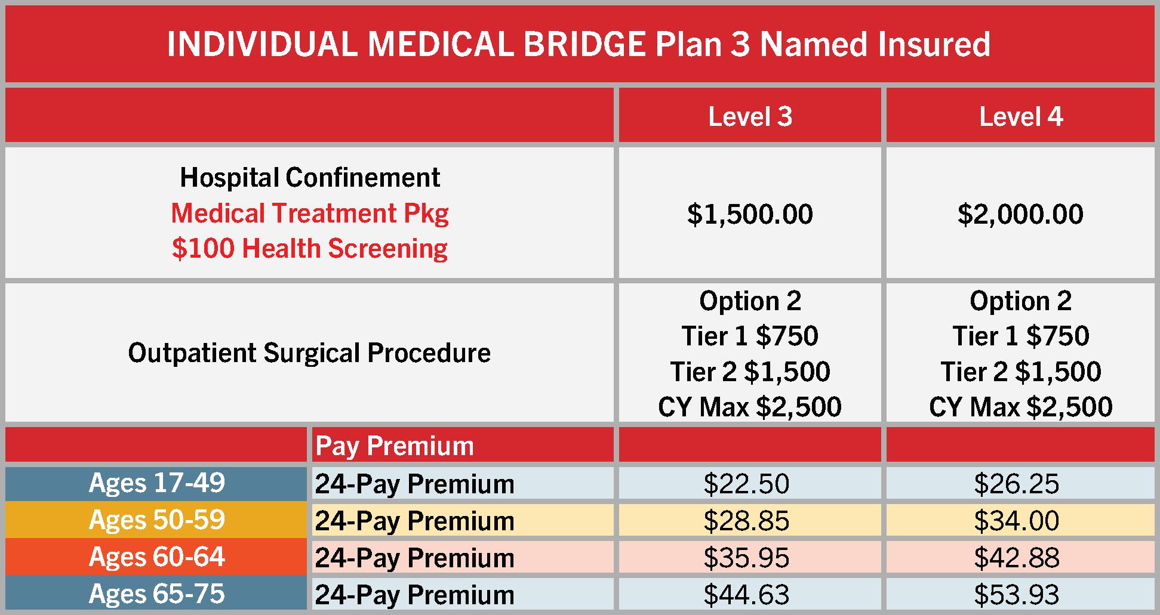This screenshot has height=615, width=1160.
Task: Click the Ages 60-64 orange row label
Action: pyautogui.click(x=156, y=557)
